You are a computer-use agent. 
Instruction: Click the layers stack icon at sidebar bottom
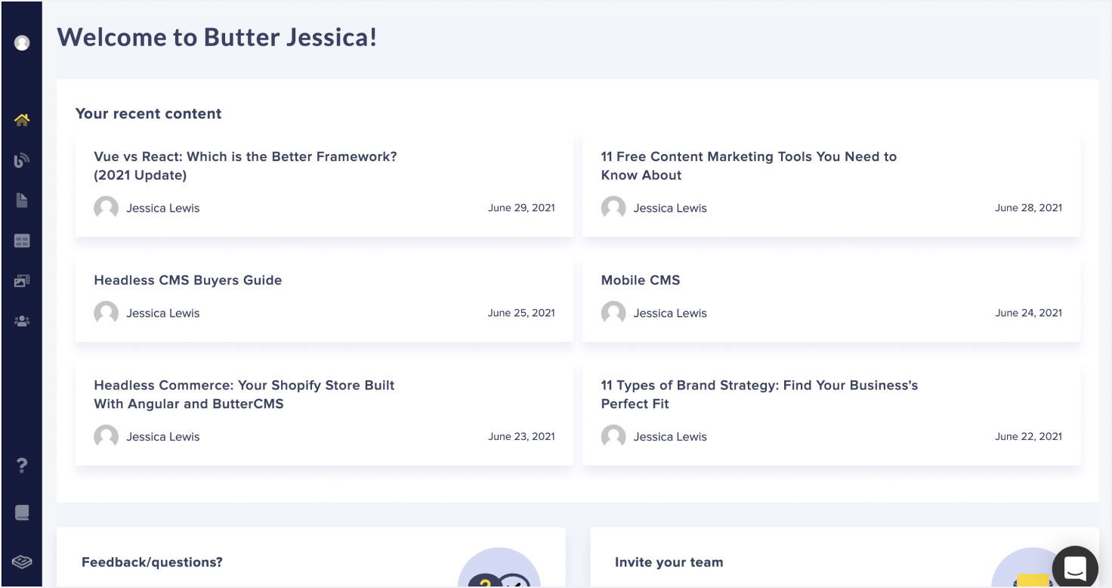tap(22, 562)
